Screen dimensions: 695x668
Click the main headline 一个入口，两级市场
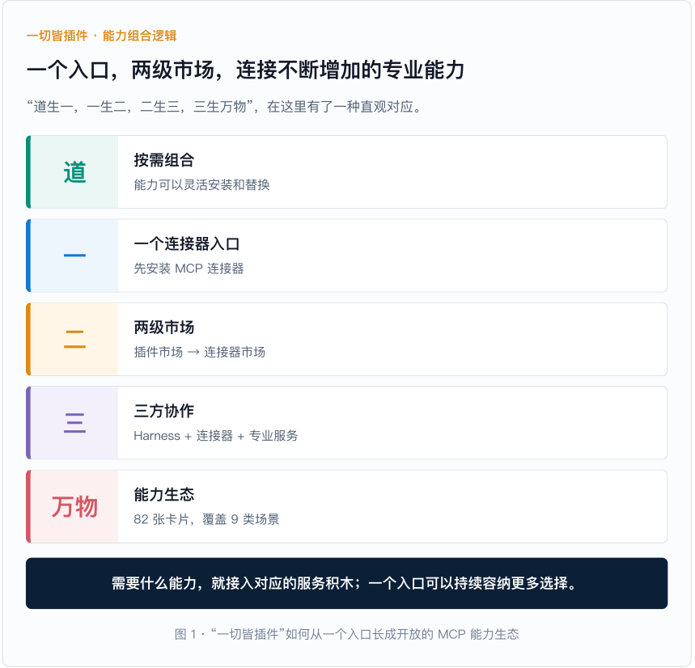coord(245,70)
